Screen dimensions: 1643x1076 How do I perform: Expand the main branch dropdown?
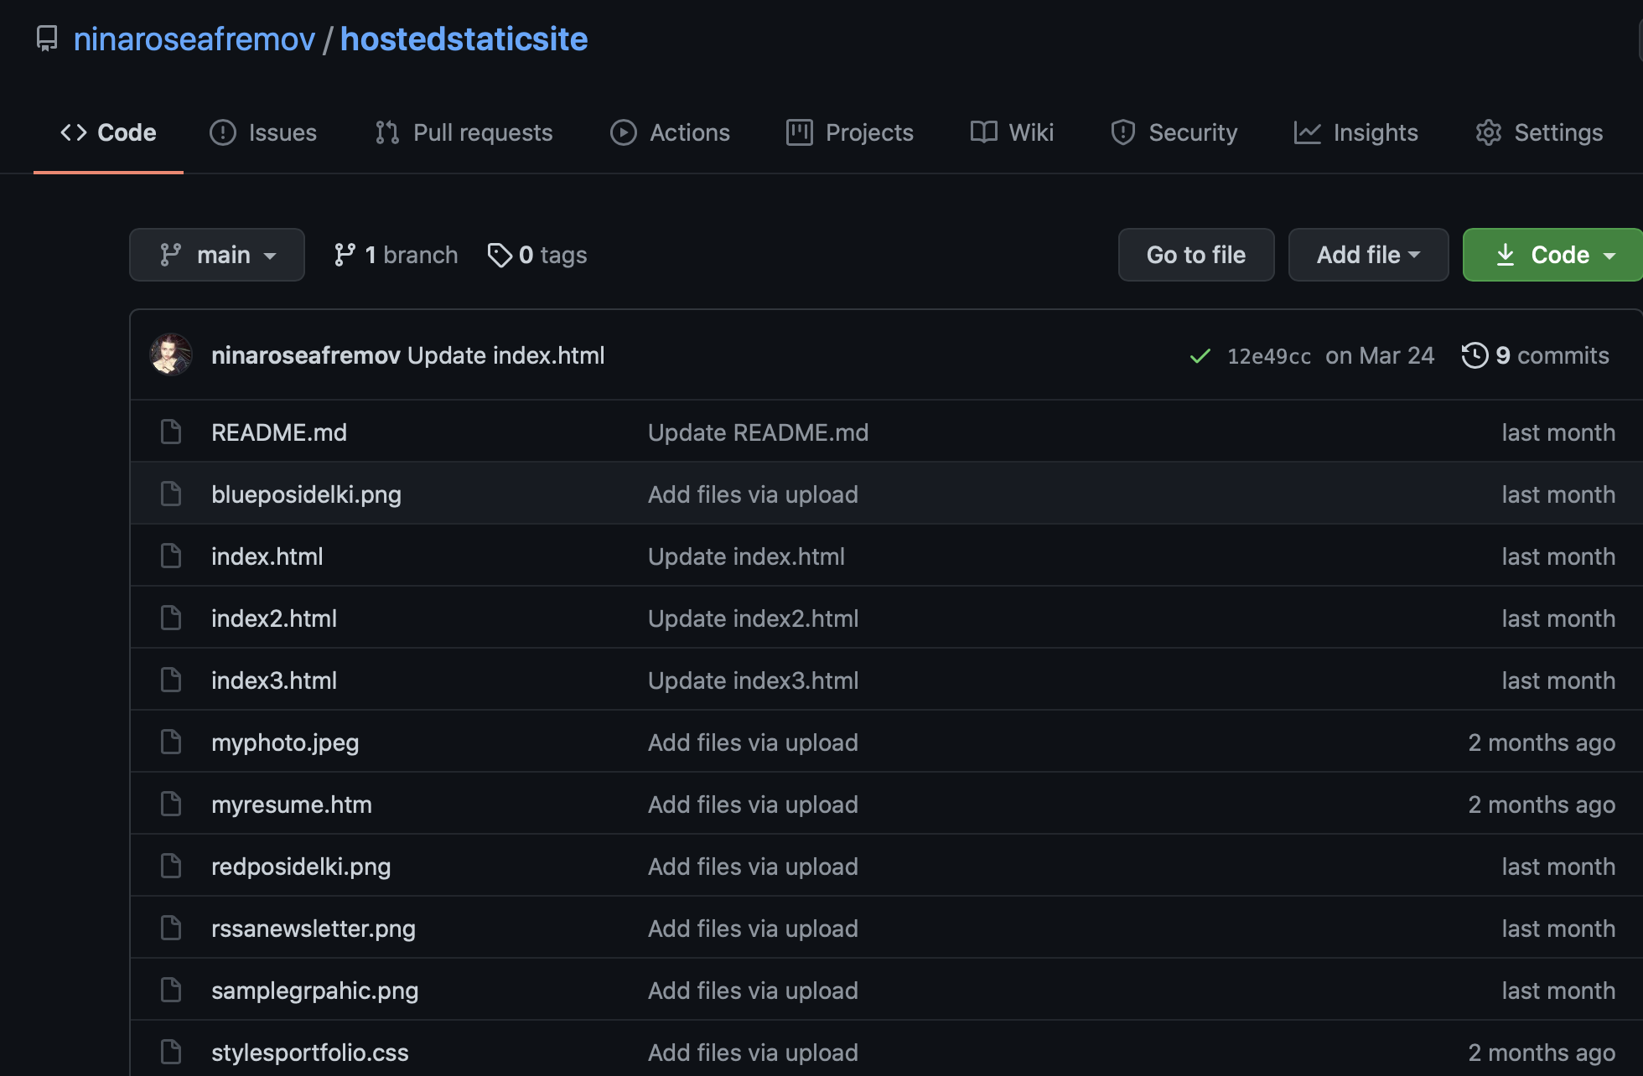point(217,255)
